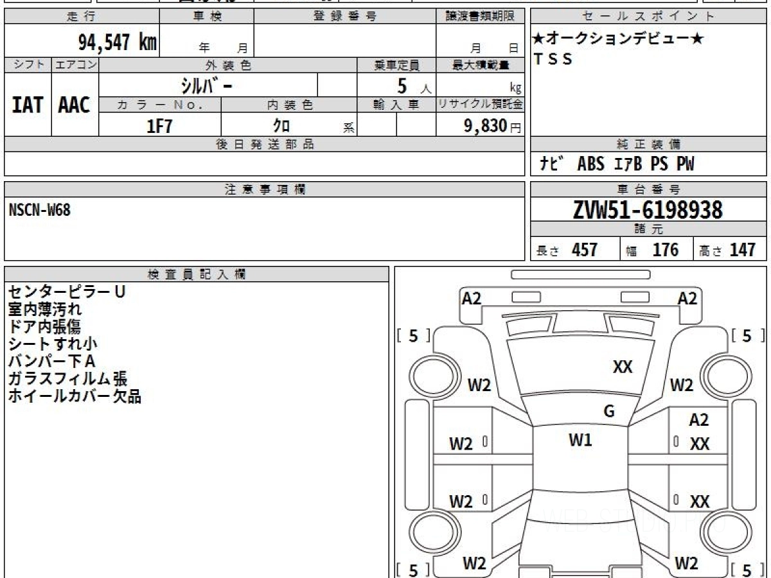The height and width of the screenshot is (578, 771).
Task: Click the W1 mark on the roof
Action: click(580, 441)
